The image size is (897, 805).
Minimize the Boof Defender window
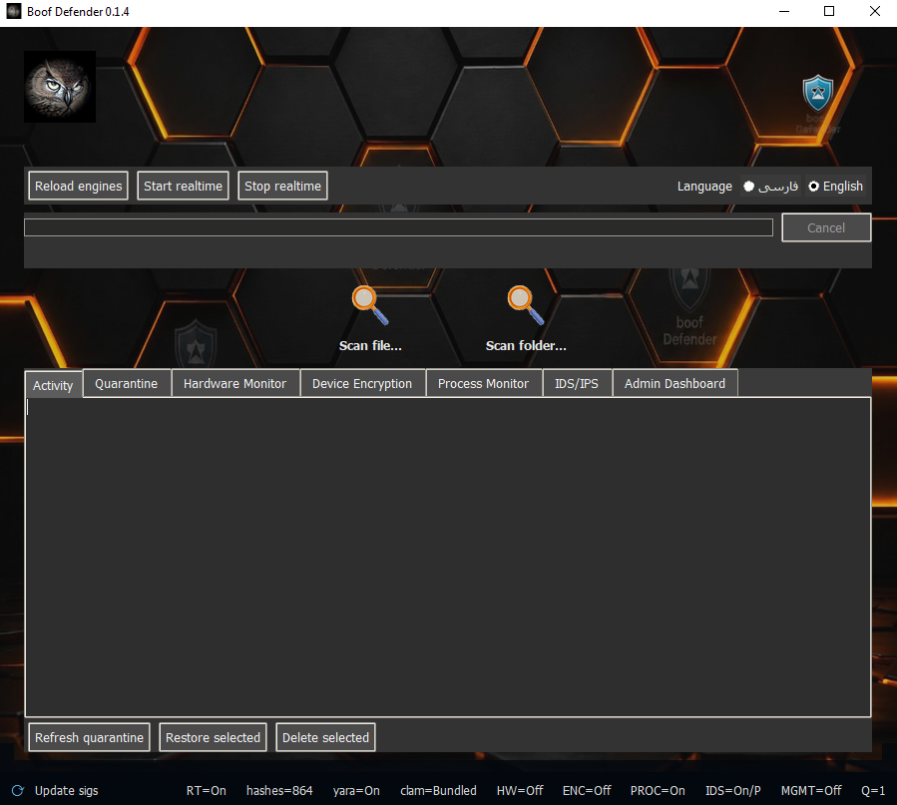784,11
